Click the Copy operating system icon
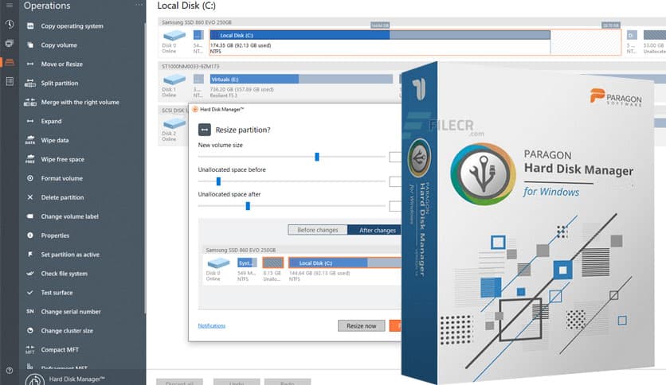Image resolution: width=666 pixels, height=385 pixels. tap(30, 26)
